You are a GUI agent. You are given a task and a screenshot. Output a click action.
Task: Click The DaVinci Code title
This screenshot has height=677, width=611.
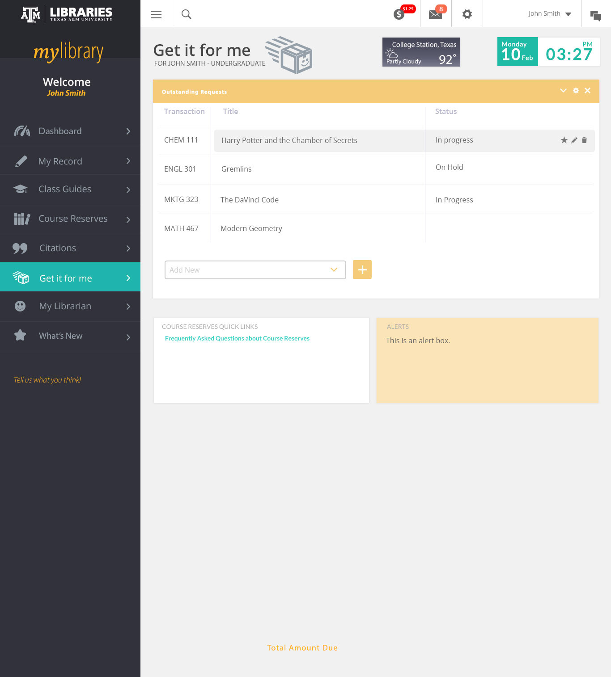click(x=250, y=200)
